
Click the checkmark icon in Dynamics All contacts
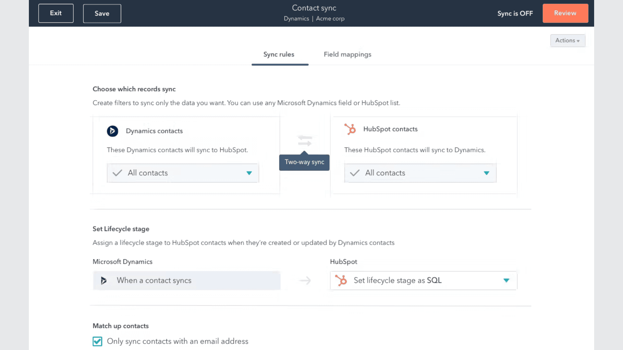tap(117, 173)
